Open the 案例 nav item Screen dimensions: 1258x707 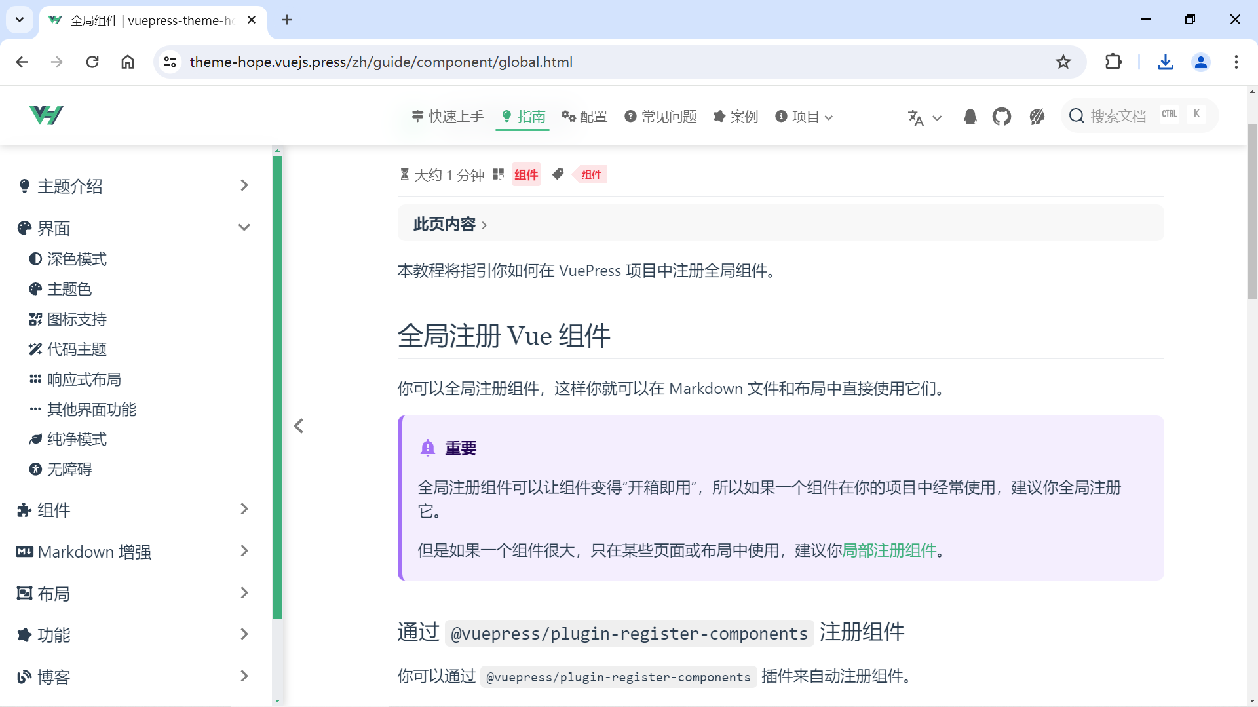735,117
